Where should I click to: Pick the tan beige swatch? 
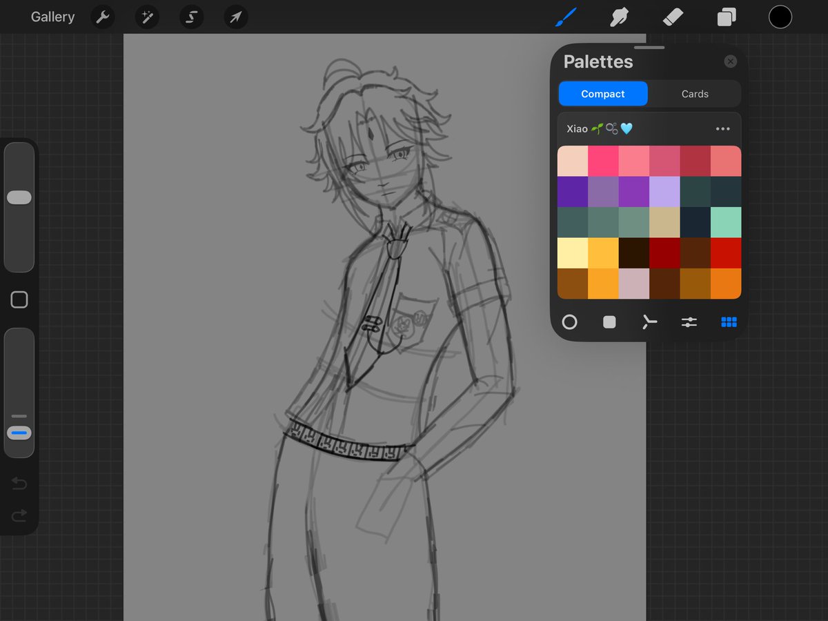coord(664,222)
